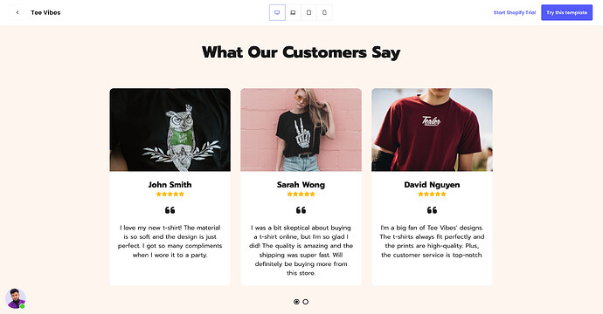Open chat via the avatar bubble
Screen dimensions: 603x314
(16, 298)
